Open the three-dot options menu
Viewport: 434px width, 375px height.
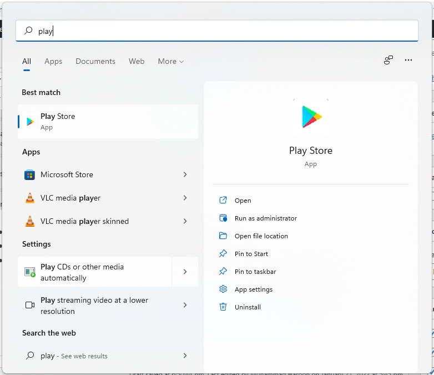[408, 60]
